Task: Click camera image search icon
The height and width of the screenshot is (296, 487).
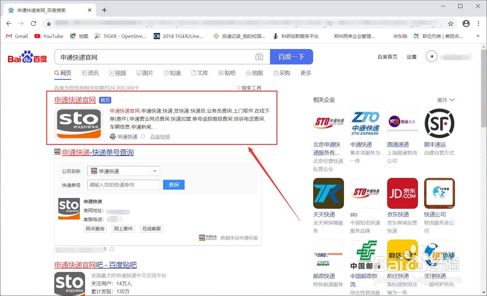Action: (259, 57)
